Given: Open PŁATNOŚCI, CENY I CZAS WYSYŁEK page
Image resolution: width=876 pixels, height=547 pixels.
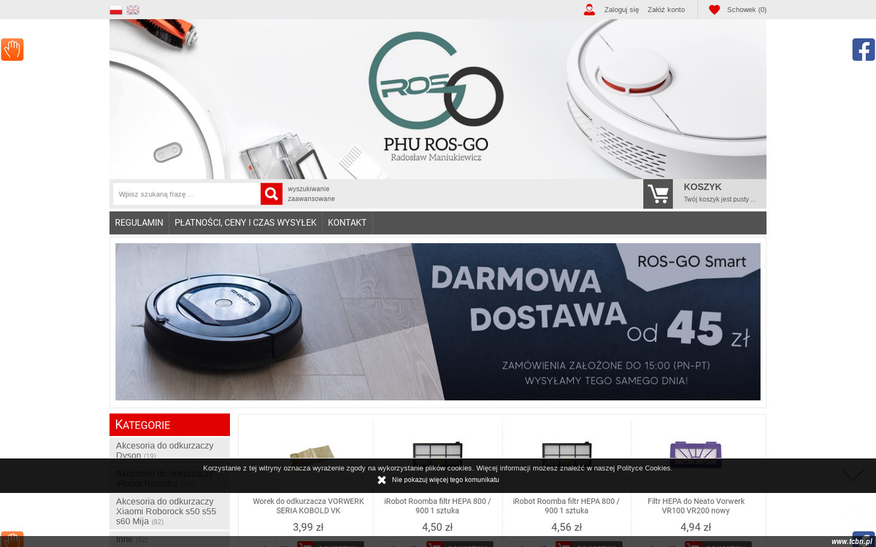Looking at the screenshot, I should point(245,223).
